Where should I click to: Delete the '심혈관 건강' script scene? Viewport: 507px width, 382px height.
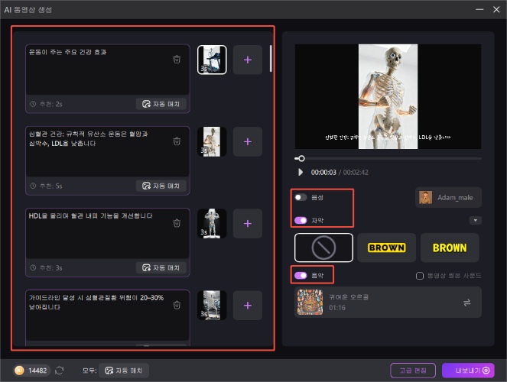click(177, 141)
